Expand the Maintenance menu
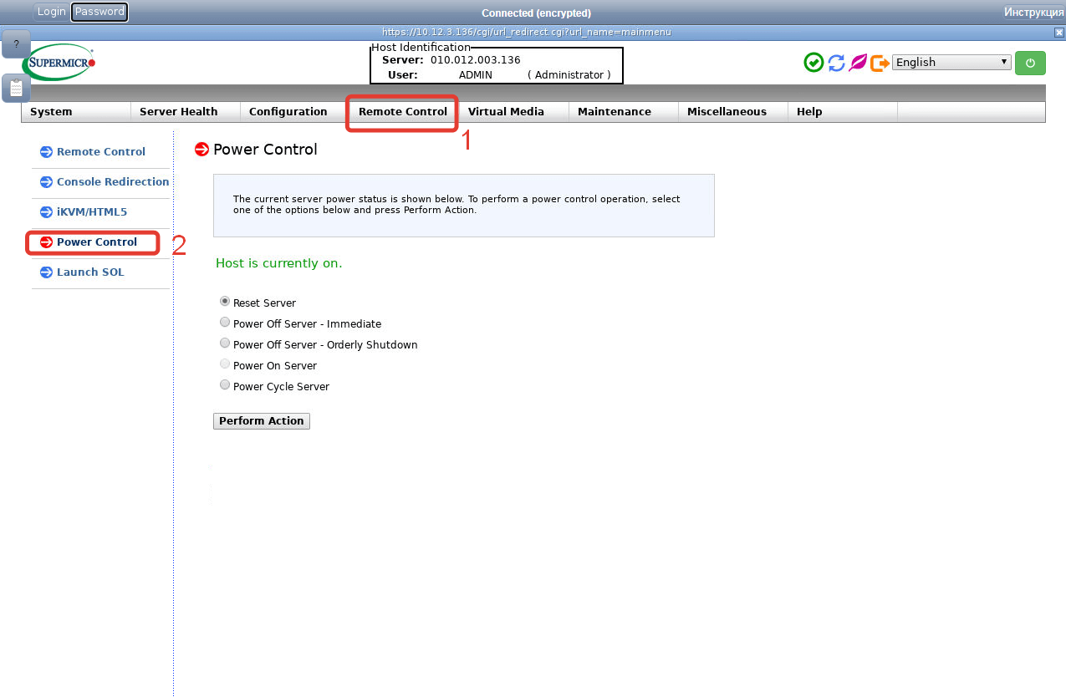The width and height of the screenshot is (1066, 697). [x=614, y=112]
